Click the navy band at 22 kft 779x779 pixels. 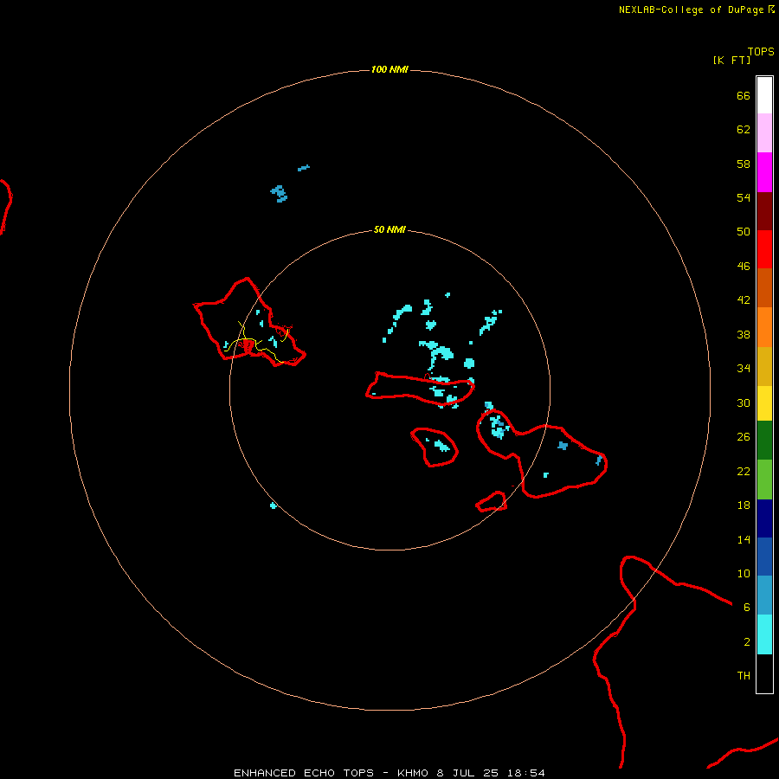point(764,518)
